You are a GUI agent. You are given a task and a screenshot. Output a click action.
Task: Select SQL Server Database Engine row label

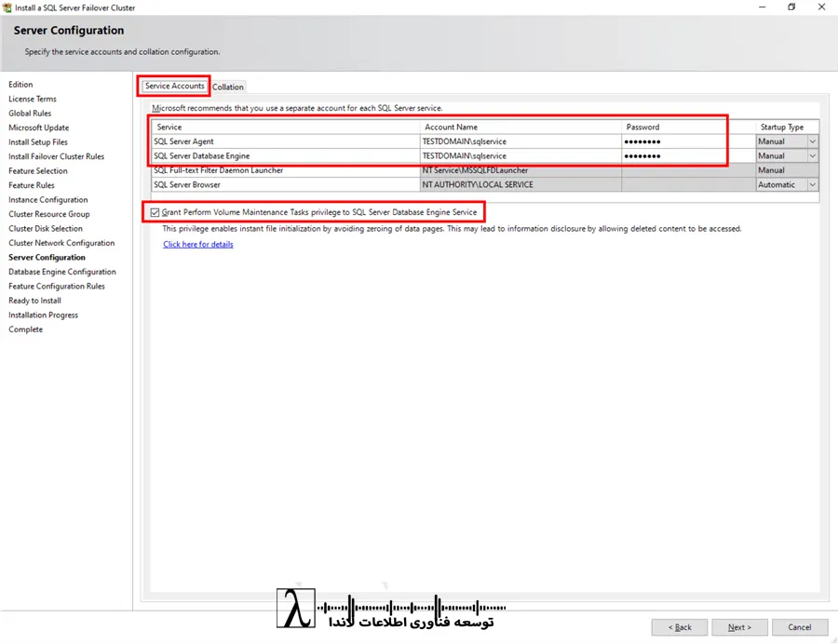[x=202, y=156]
